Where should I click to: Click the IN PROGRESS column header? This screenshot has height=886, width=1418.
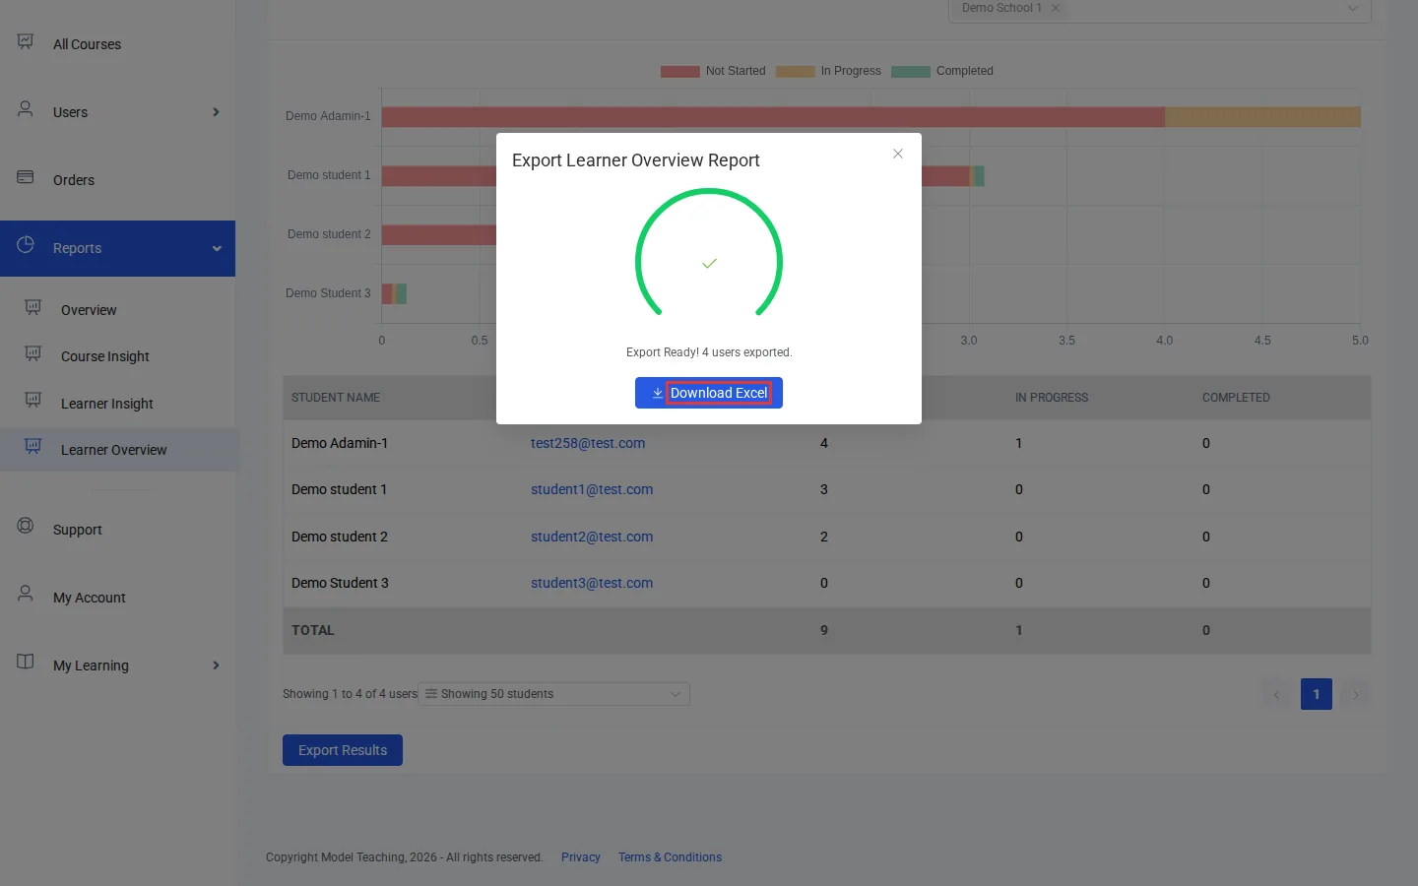pos(1052,398)
